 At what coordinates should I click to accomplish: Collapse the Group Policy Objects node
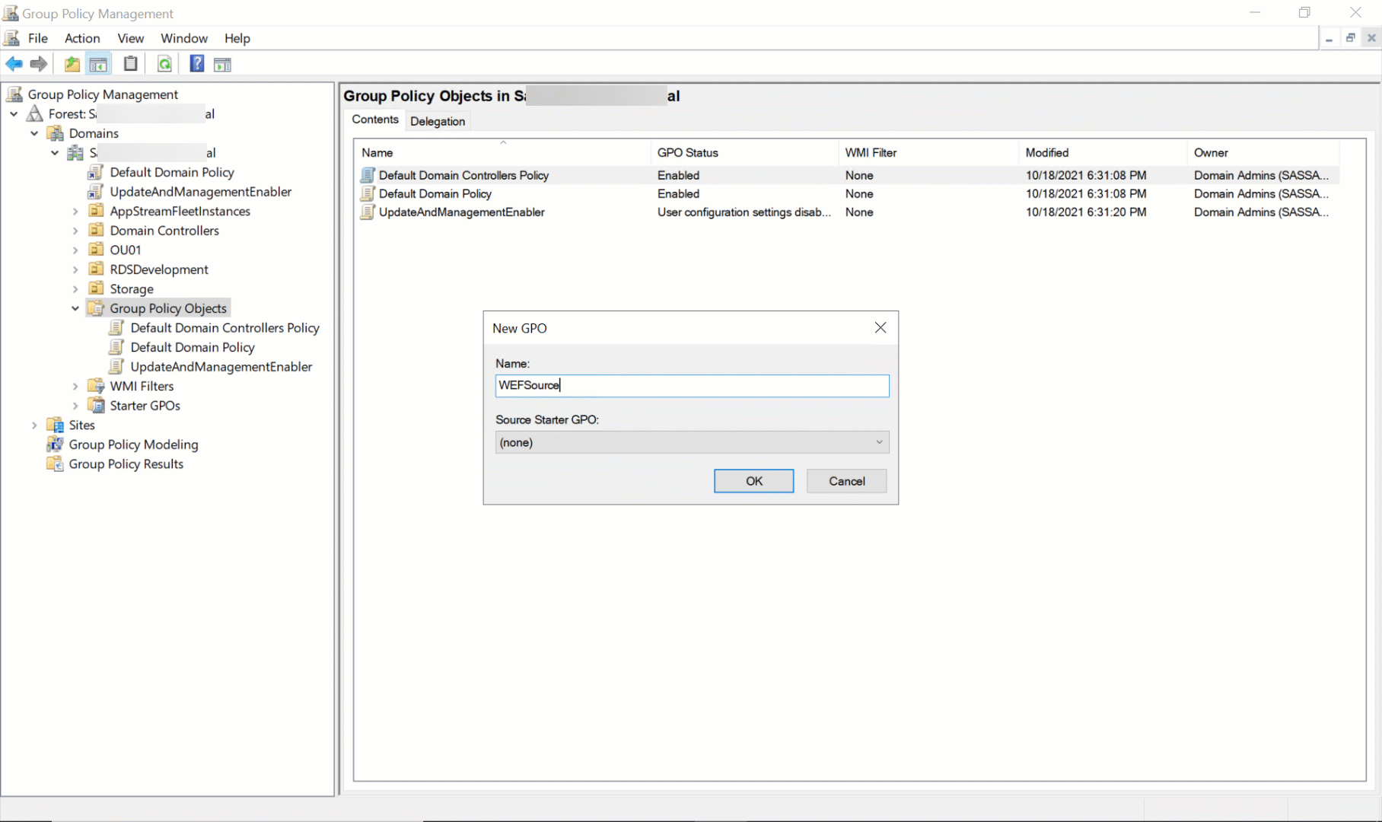pyautogui.click(x=75, y=308)
